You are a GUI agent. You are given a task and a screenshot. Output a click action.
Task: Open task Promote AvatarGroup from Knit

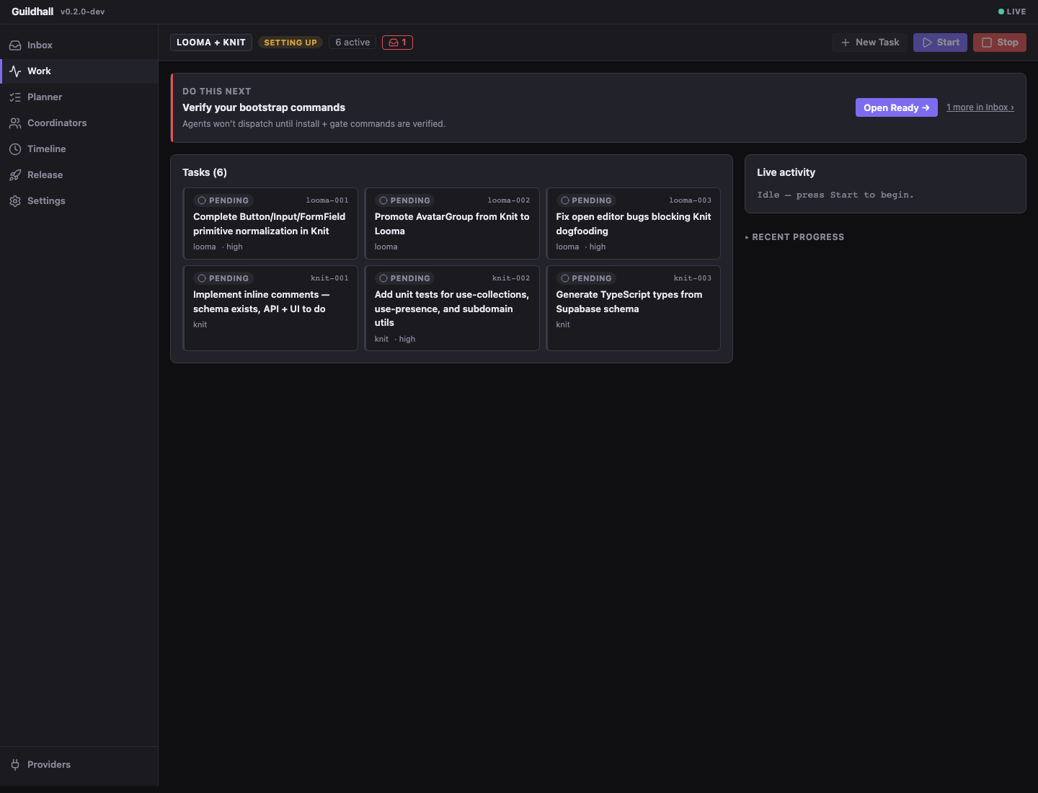click(452, 223)
